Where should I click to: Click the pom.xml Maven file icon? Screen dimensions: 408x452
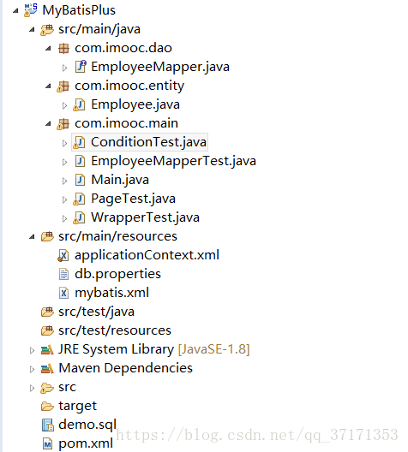pos(48,443)
